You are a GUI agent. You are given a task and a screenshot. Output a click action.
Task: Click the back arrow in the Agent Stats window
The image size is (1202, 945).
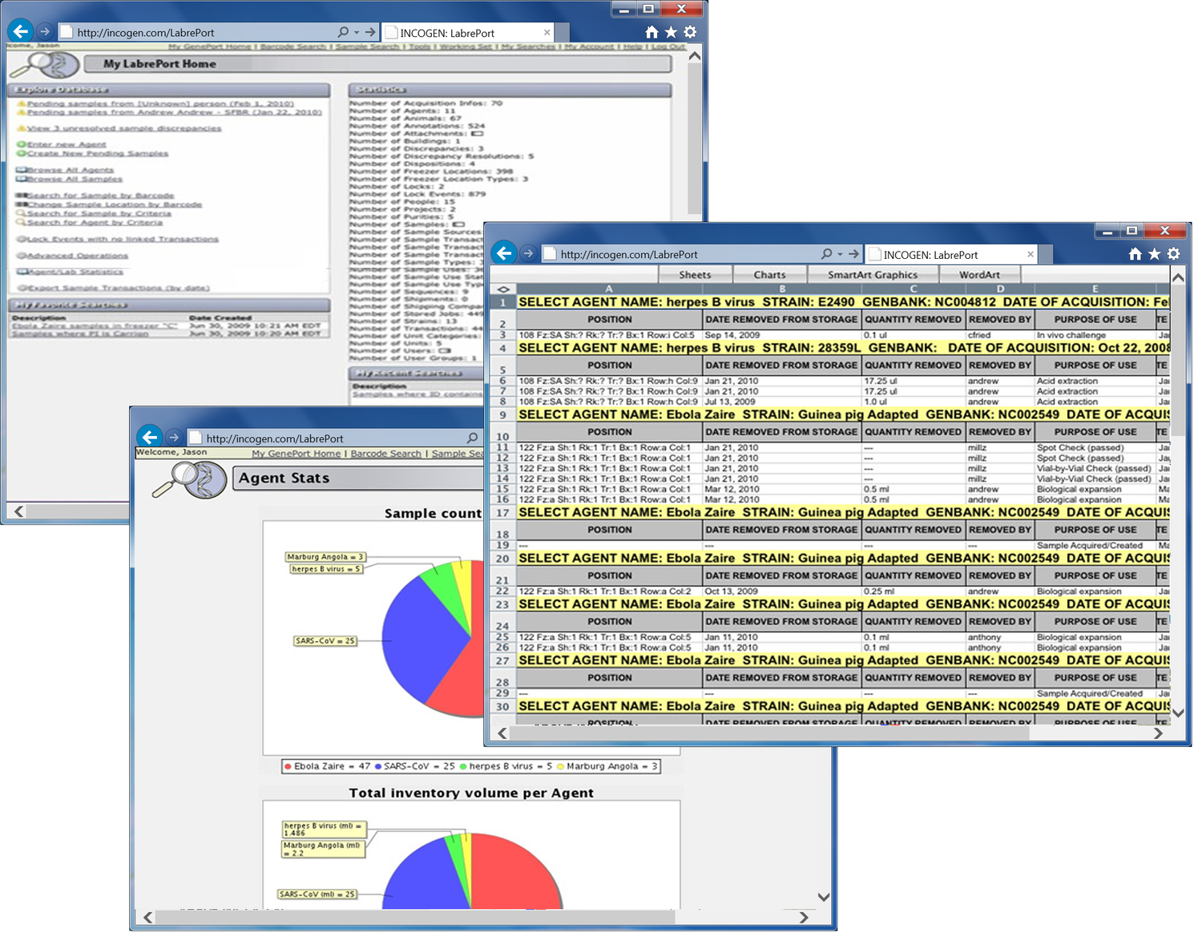click(150, 438)
